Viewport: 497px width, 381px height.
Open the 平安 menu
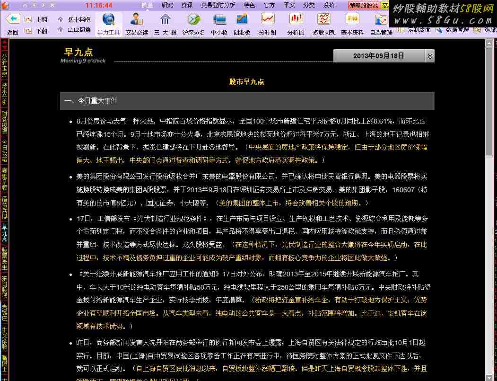pyautogui.click(x=289, y=5)
